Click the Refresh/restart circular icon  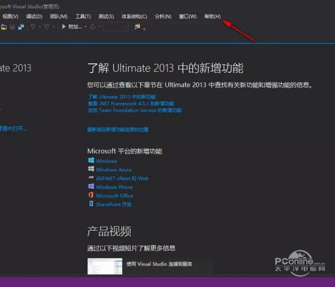coord(93,27)
